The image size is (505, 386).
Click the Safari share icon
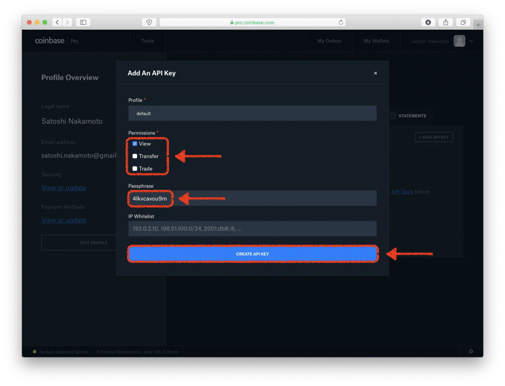[x=445, y=22]
